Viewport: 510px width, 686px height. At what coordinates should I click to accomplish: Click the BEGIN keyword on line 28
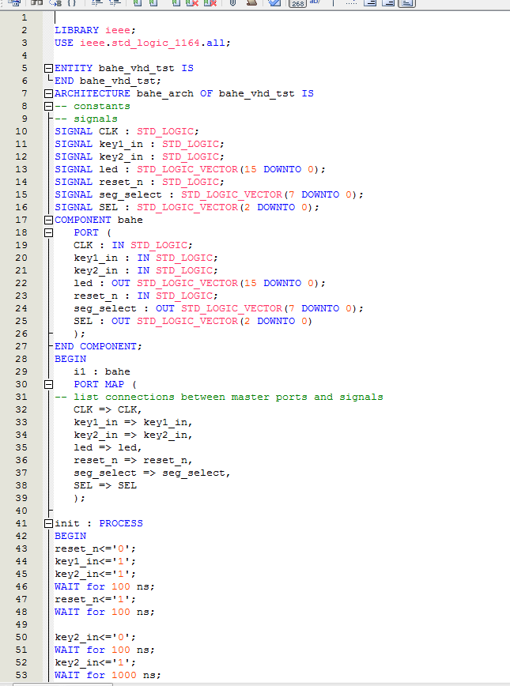point(70,359)
